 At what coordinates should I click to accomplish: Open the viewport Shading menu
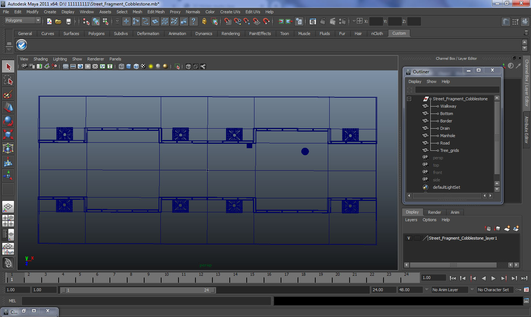pyautogui.click(x=41, y=59)
